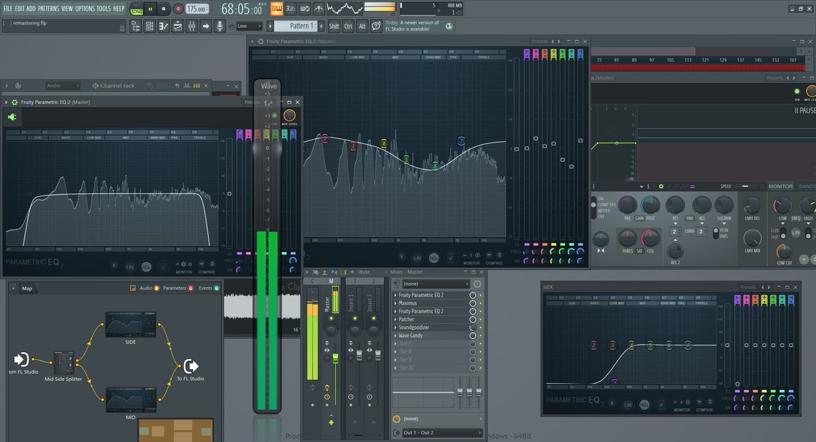The height and width of the screenshot is (442, 816).
Task: Toggle the Maximus slot enable LED
Action: coord(480,303)
